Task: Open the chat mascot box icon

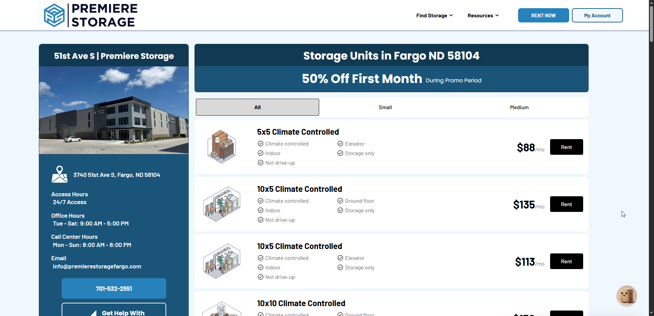Action: click(x=626, y=296)
